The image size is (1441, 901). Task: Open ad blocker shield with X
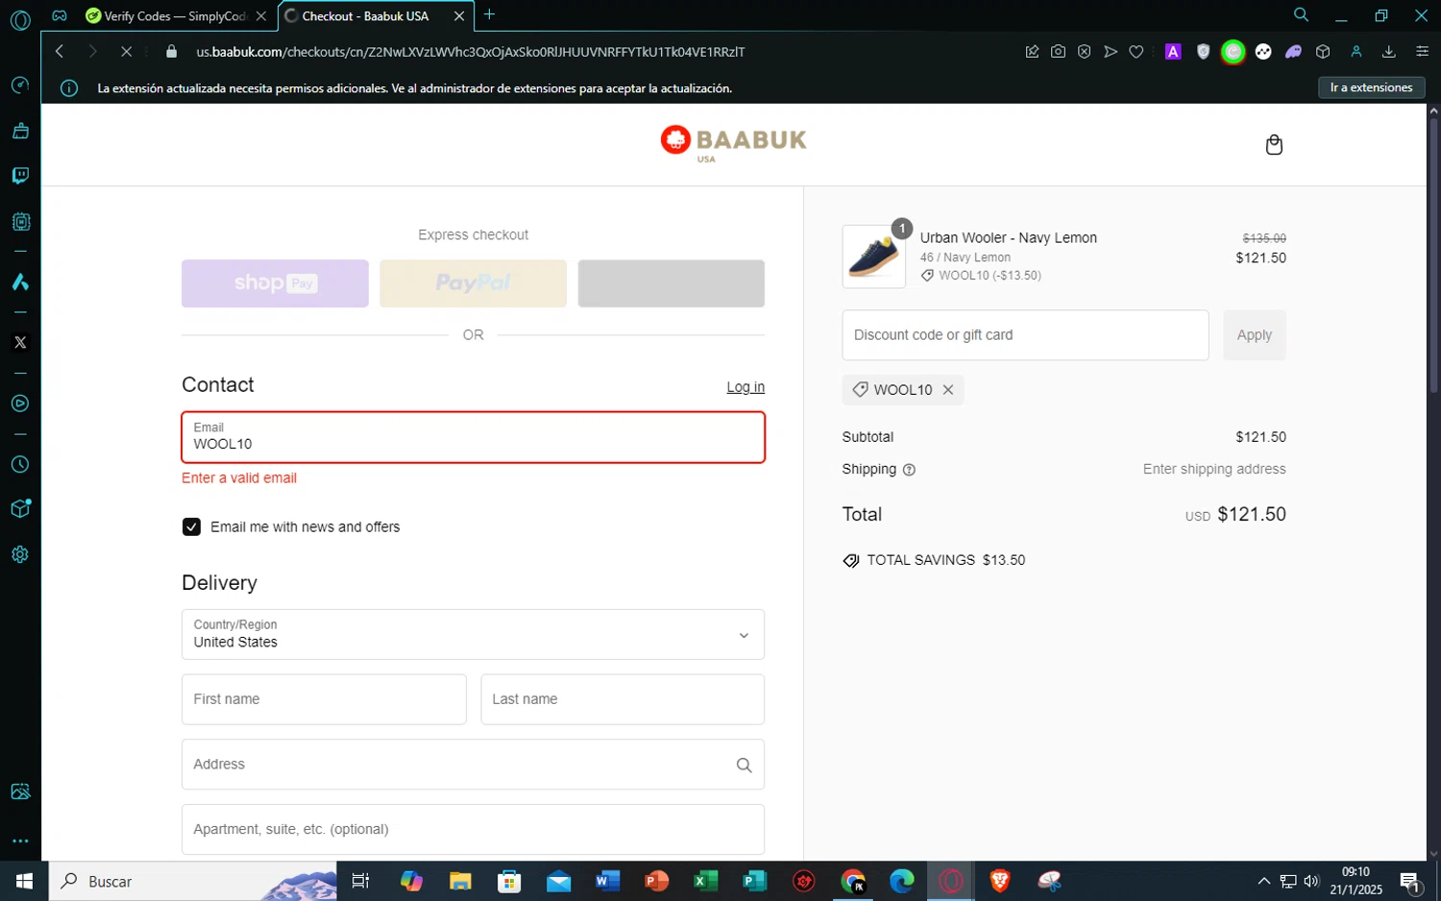coord(1085,52)
